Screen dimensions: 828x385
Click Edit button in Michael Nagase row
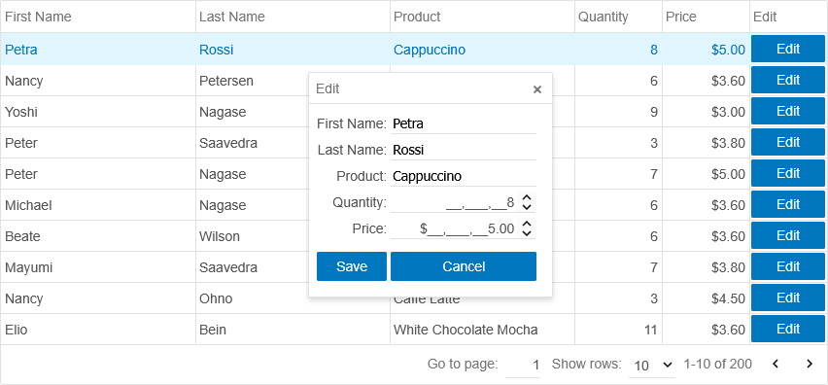tap(788, 204)
